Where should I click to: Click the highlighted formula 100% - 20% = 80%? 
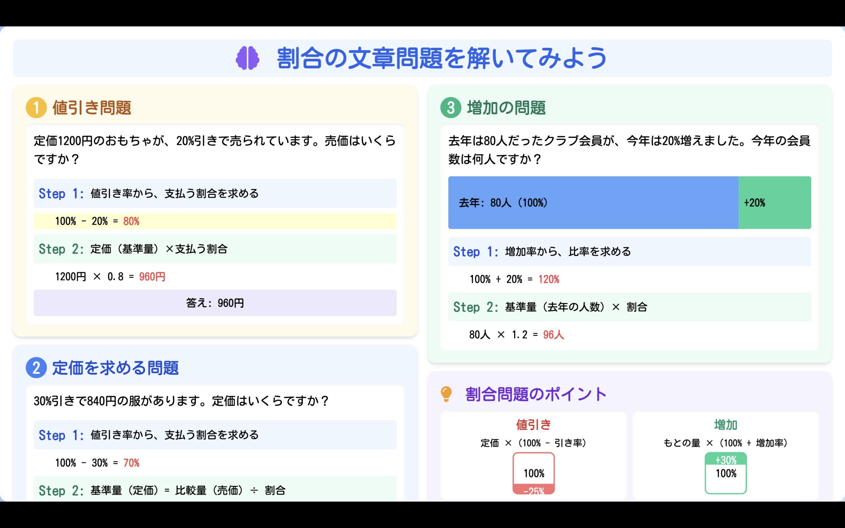pyautogui.click(x=215, y=221)
